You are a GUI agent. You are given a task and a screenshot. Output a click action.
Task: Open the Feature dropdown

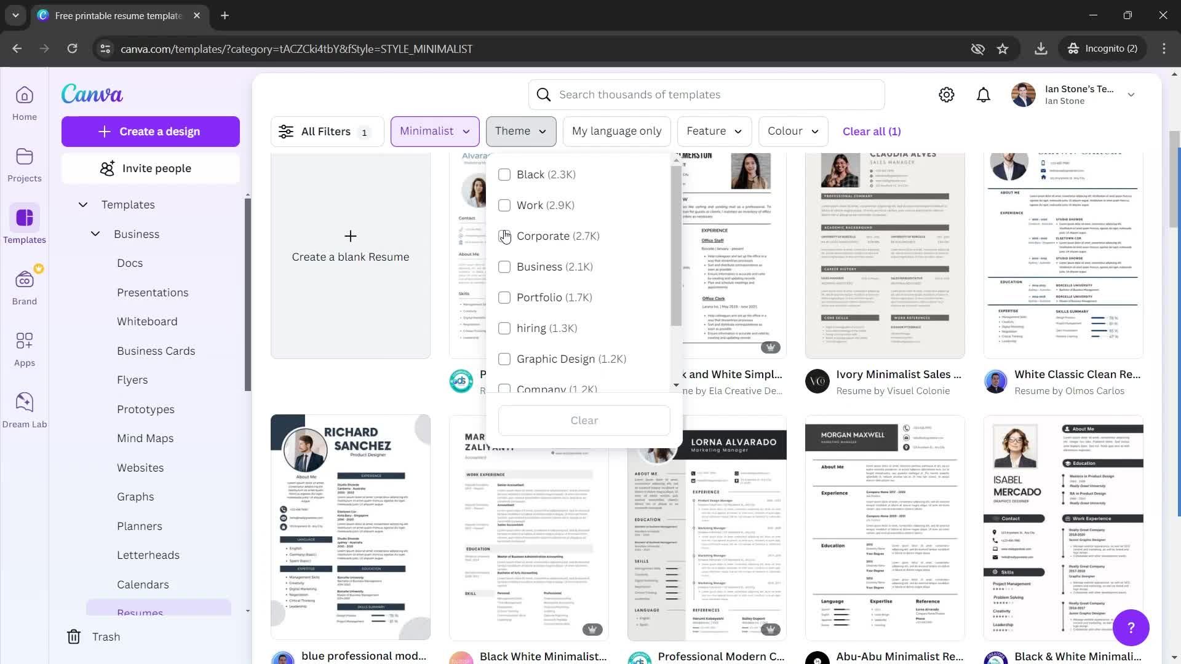714,132
